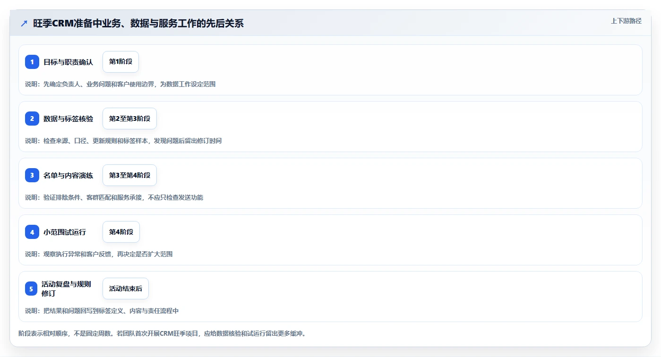Click the step title 目标与职责确认
This screenshot has height=357, width=661.
point(69,62)
